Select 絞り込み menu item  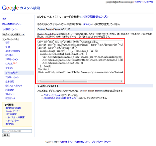click(9, 55)
